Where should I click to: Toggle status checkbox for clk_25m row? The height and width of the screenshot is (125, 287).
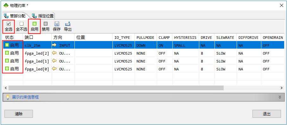pos(7,45)
